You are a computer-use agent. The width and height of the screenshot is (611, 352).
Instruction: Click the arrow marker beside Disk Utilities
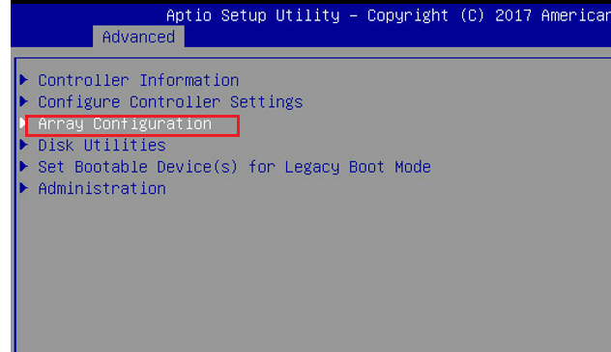tap(24, 145)
